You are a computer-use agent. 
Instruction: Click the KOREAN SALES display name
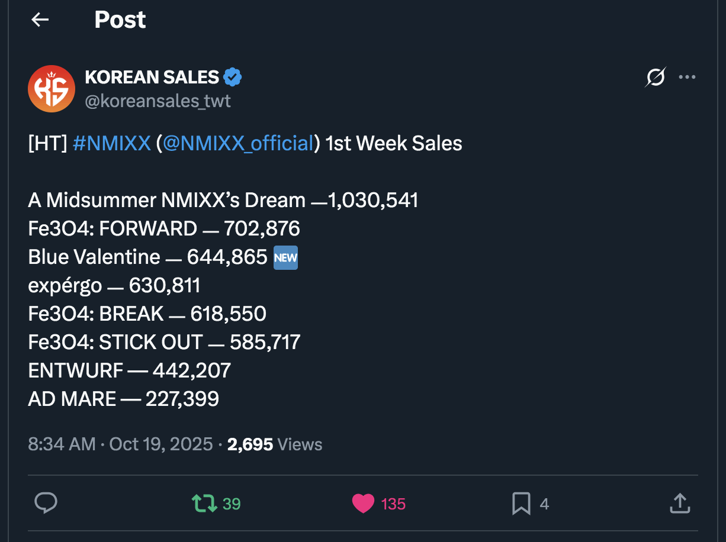(x=152, y=77)
